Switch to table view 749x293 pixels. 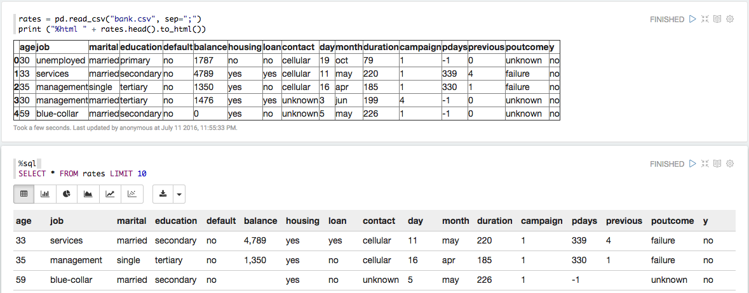[x=24, y=193]
